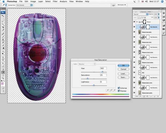The width and height of the screenshot is (166, 133).
Task: Open the Filter menu
Action: 55,1
